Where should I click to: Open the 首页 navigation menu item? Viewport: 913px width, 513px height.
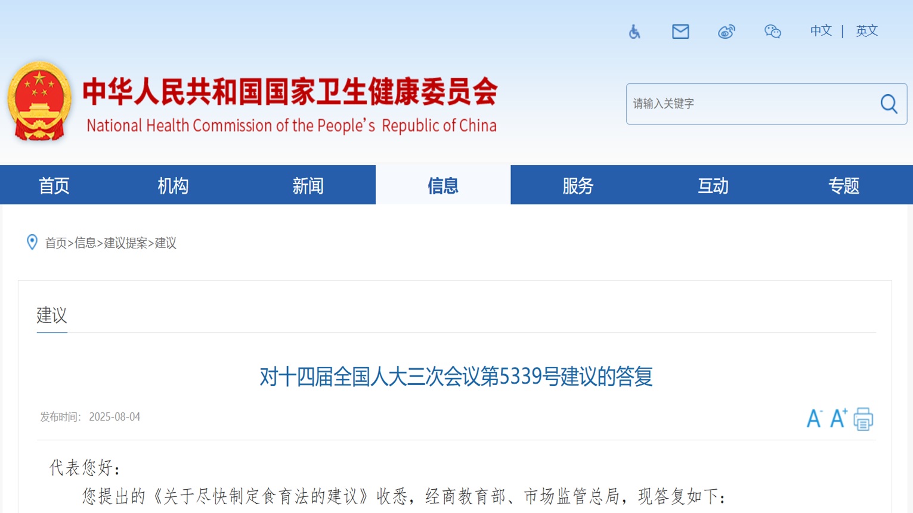tap(54, 186)
